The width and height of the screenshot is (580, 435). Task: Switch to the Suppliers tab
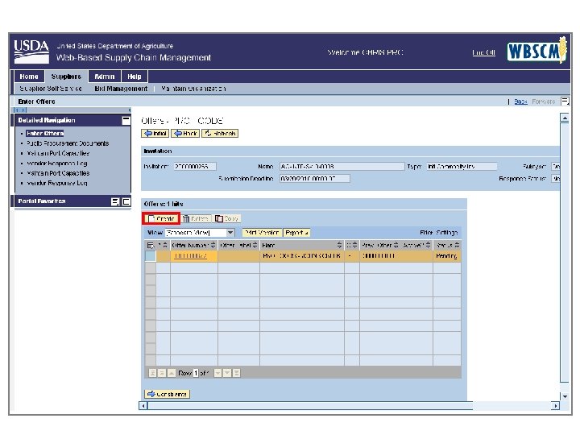(66, 77)
